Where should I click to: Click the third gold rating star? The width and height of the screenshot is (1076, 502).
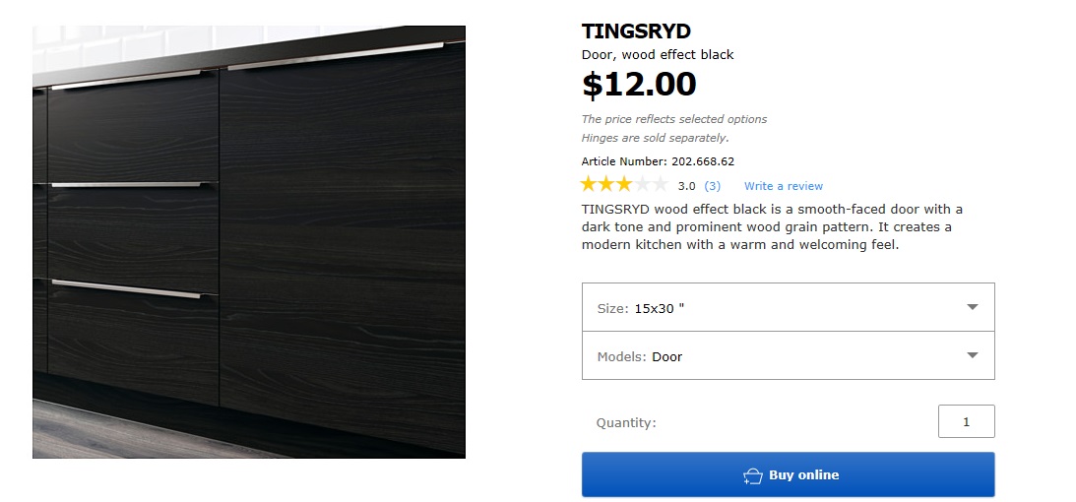tap(624, 184)
